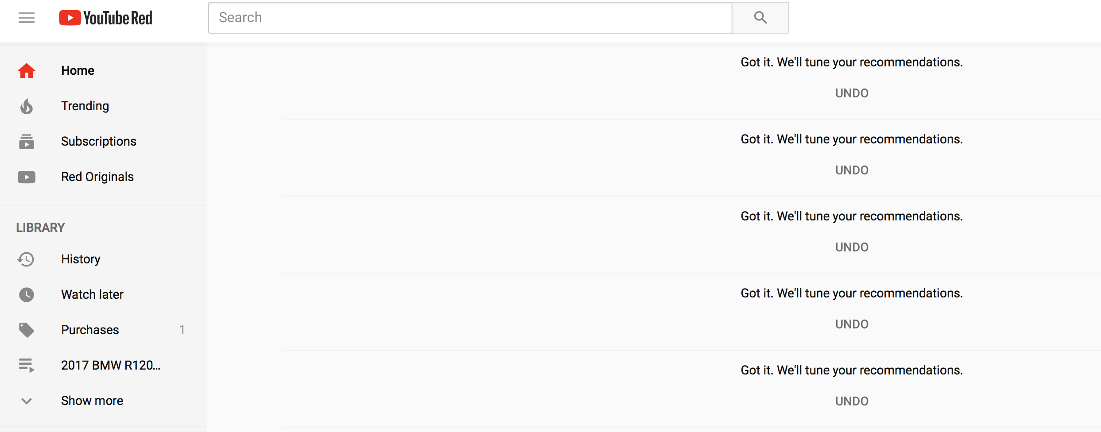Expand the Show more chevron

(x=27, y=401)
